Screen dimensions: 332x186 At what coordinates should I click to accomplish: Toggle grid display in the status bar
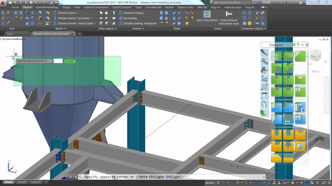click(218, 183)
